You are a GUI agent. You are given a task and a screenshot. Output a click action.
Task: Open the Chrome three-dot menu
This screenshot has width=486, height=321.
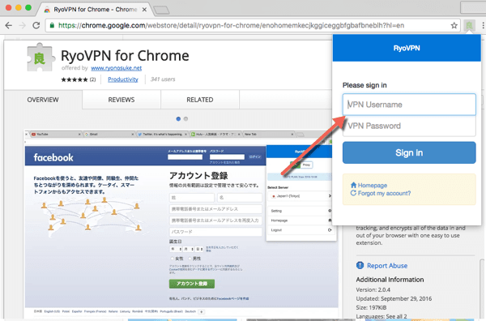483,25
